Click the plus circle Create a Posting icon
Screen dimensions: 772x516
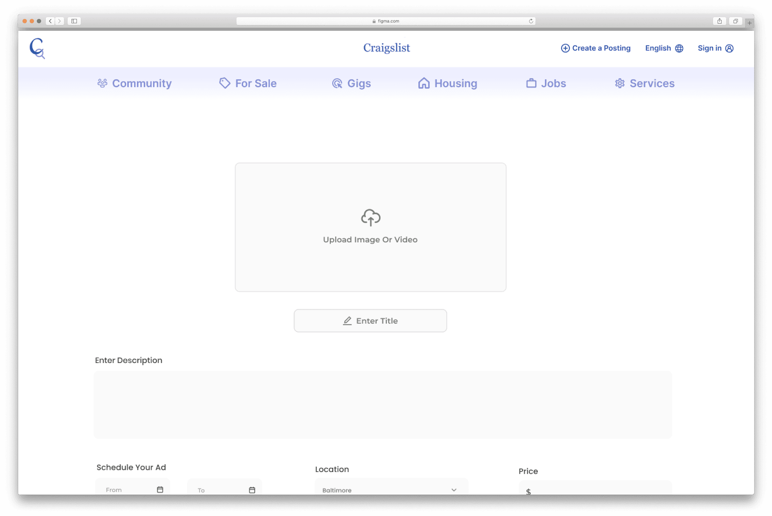(565, 48)
